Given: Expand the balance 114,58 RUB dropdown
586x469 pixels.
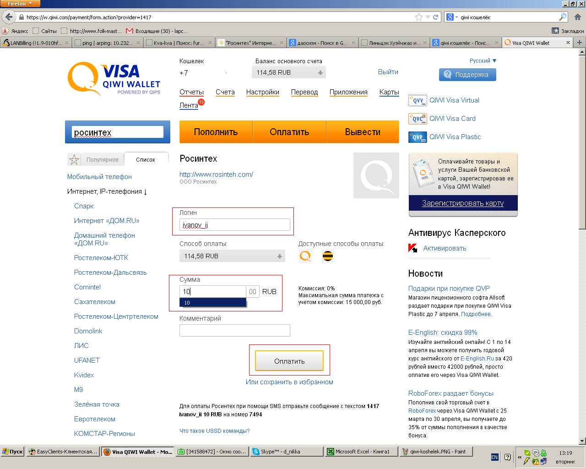Looking at the screenshot, I should point(289,72).
